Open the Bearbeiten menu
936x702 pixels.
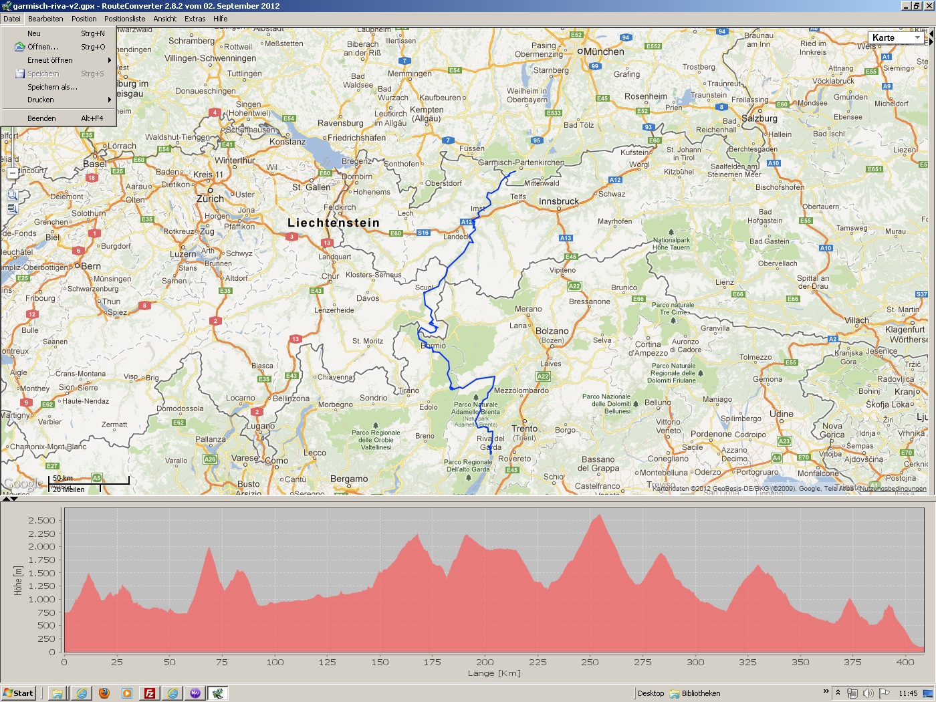pos(45,19)
